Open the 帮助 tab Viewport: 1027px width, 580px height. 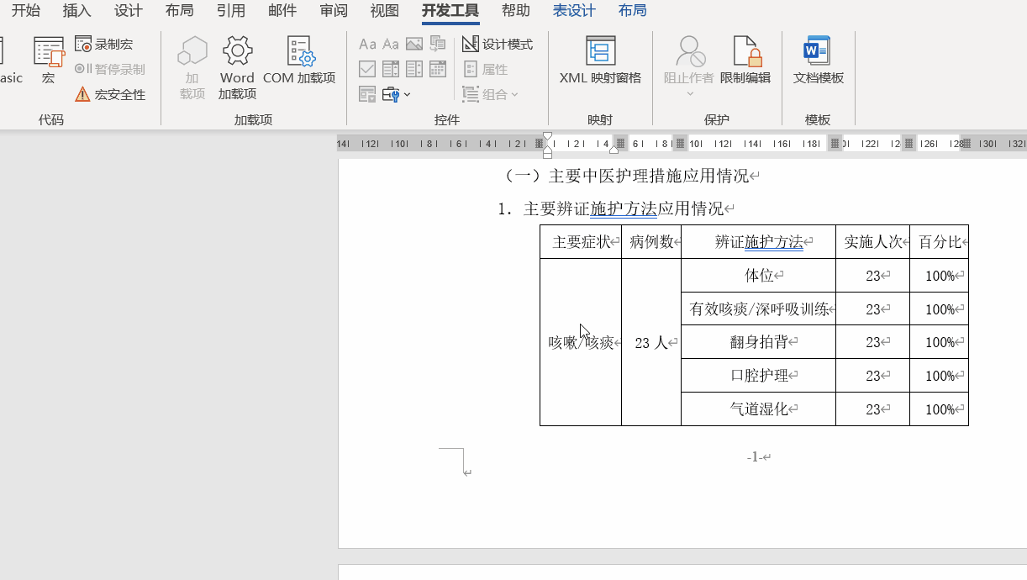click(x=516, y=11)
